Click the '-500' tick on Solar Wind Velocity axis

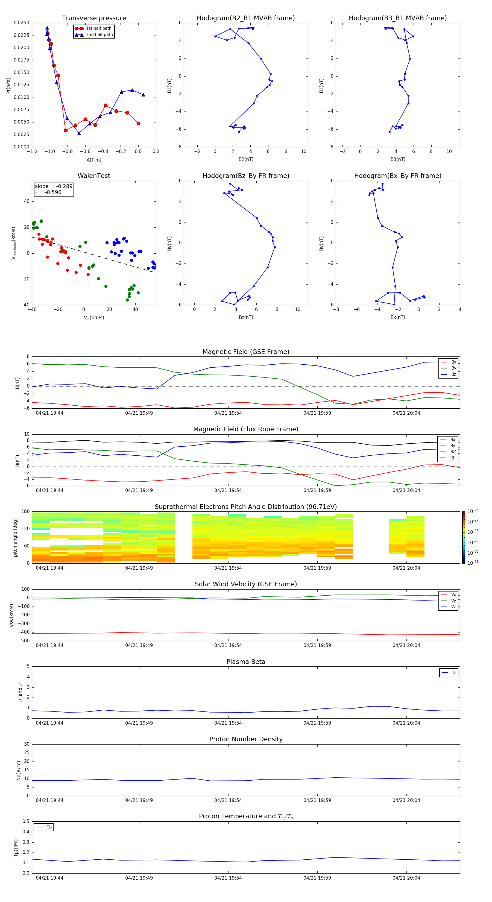click(x=23, y=641)
